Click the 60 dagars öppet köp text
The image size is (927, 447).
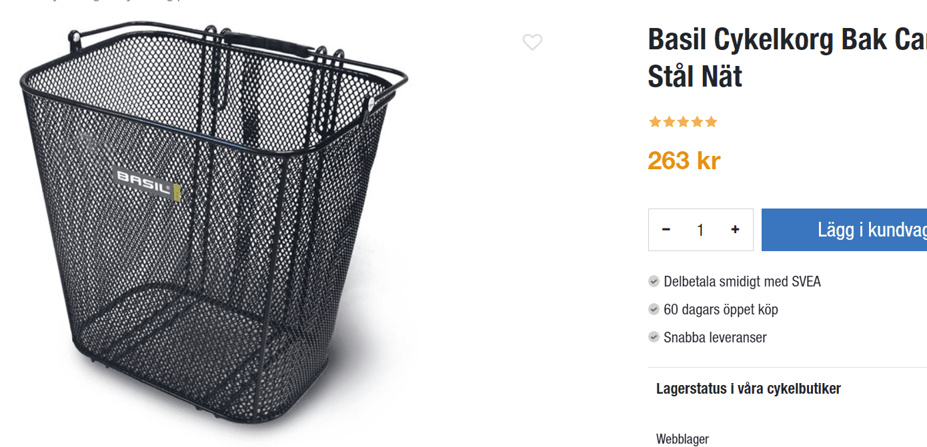point(721,309)
